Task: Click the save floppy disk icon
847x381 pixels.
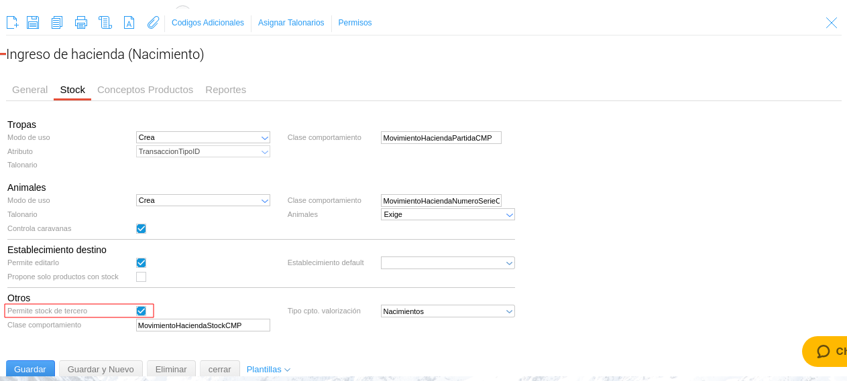Action: tap(33, 23)
